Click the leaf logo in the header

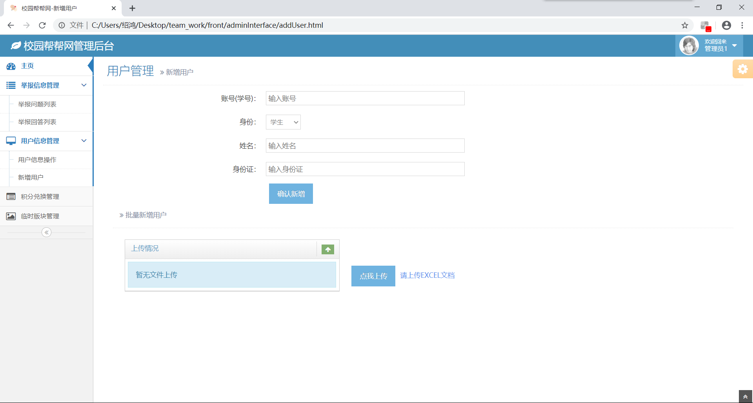click(x=16, y=46)
